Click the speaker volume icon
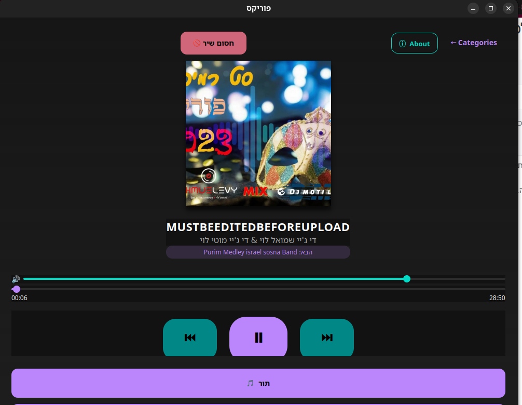This screenshot has height=405, width=522. point(16,279)
